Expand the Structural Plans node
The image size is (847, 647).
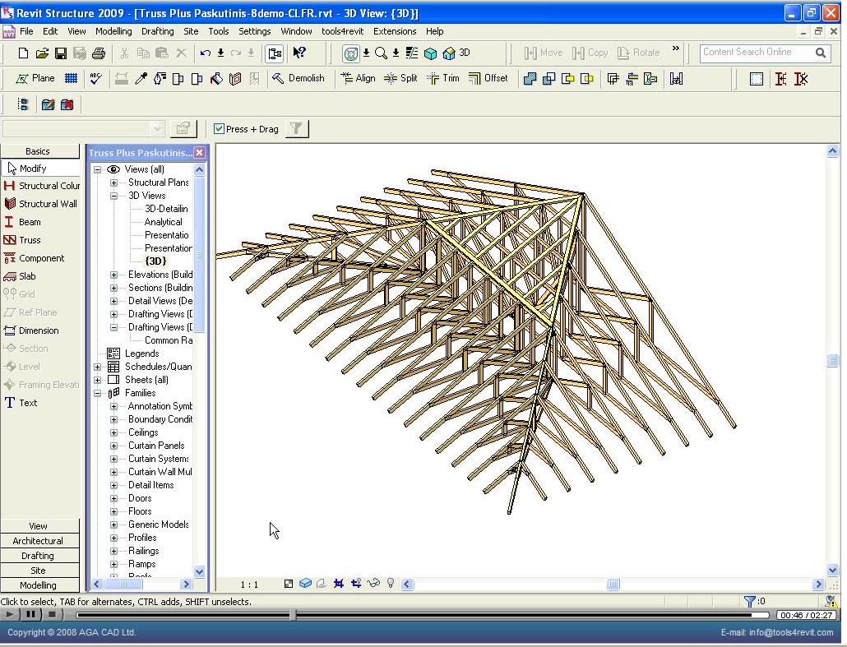point(114,183)
